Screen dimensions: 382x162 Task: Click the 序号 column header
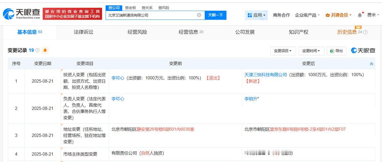point(16,63)
